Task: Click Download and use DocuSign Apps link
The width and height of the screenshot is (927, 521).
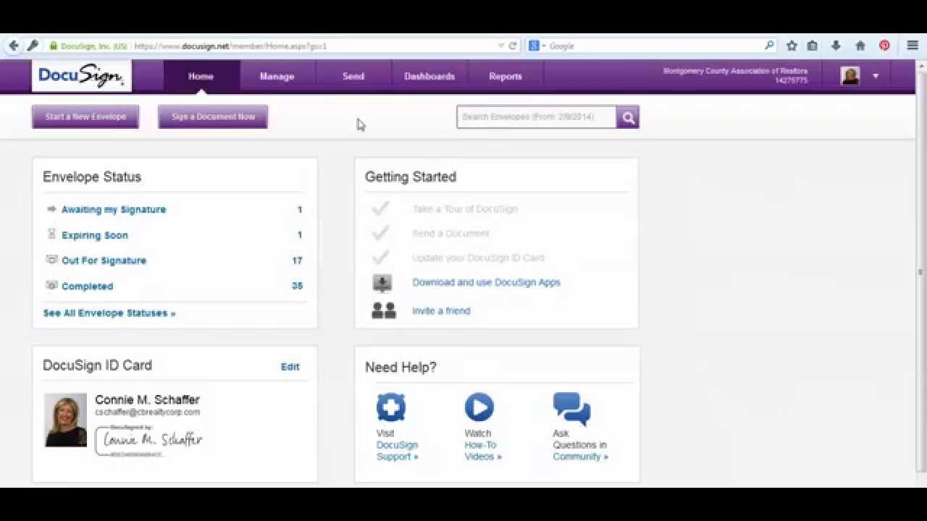Action: [487, 282]
